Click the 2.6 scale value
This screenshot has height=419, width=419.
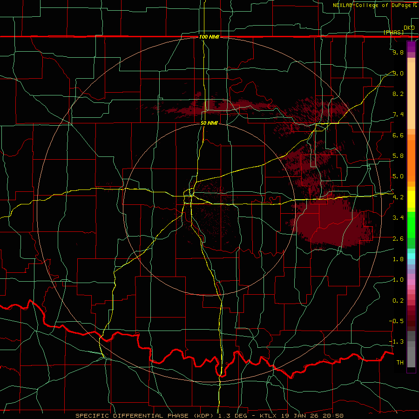pos(398,239)
